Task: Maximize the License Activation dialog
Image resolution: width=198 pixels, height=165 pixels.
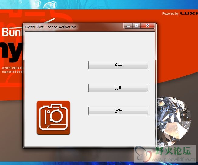Action: coord(136,26)
